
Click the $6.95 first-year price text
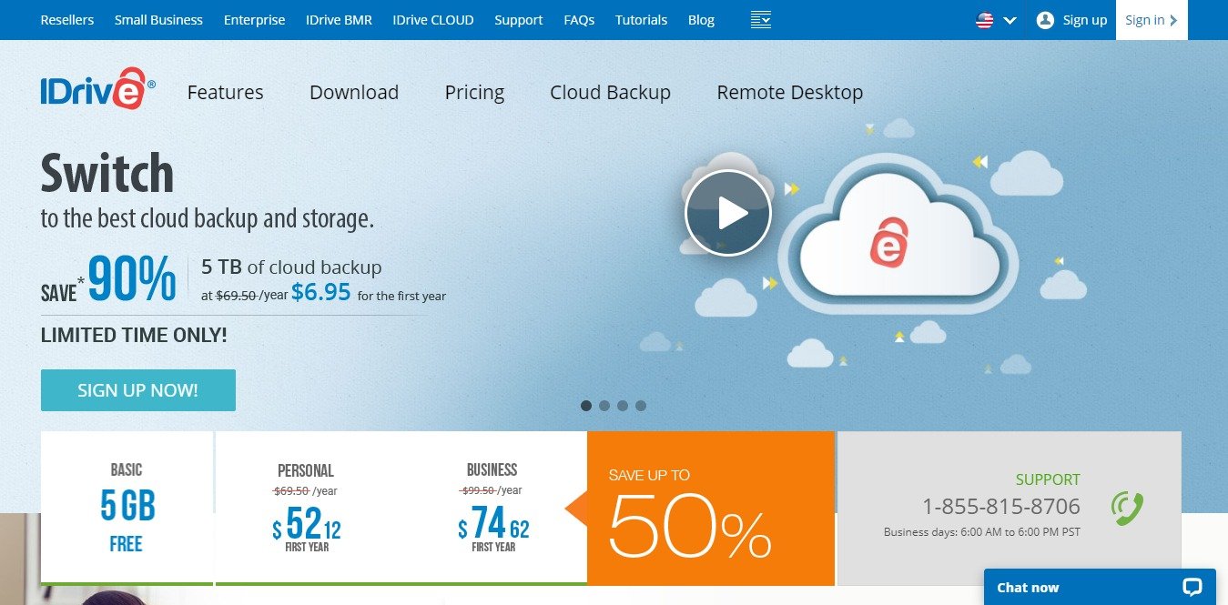click(320, 292)
